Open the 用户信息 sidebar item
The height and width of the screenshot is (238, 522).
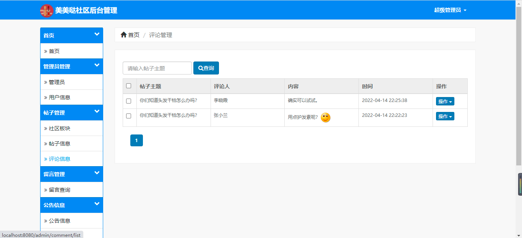point(71,97)
